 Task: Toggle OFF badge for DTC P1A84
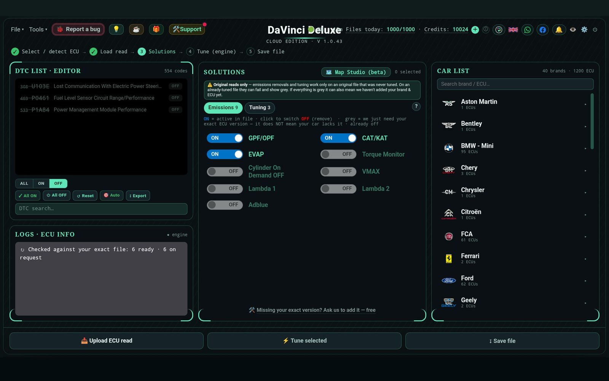(175, 110)
